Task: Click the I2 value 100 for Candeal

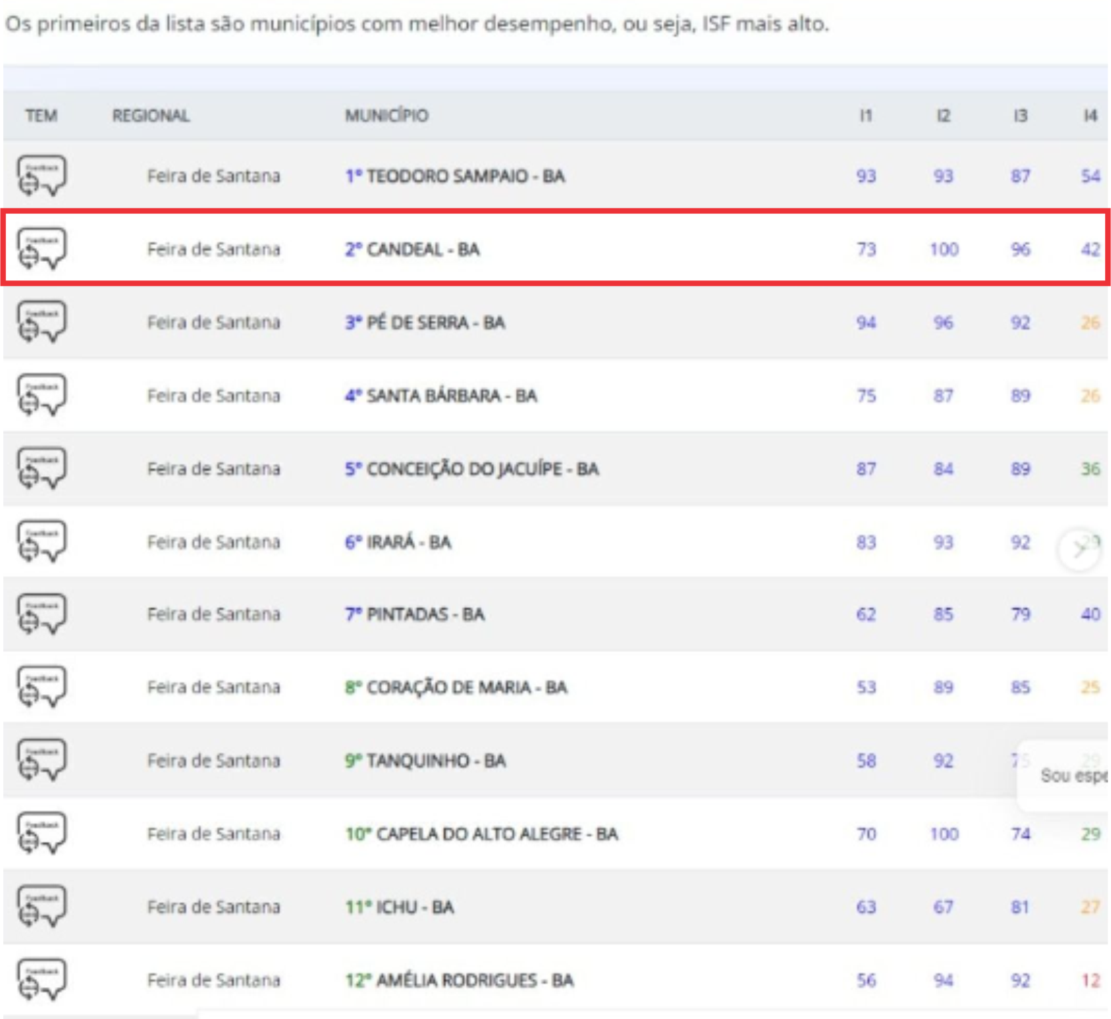Action: (x=944, y=249)
